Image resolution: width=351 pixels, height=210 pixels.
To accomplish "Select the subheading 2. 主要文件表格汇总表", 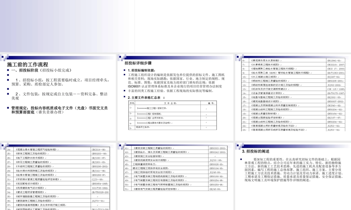I will click(146, 98).
